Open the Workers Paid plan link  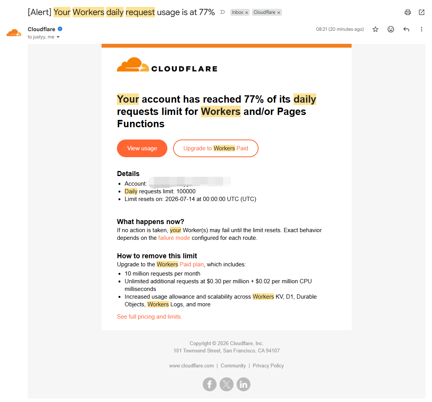tap(180, 264)
